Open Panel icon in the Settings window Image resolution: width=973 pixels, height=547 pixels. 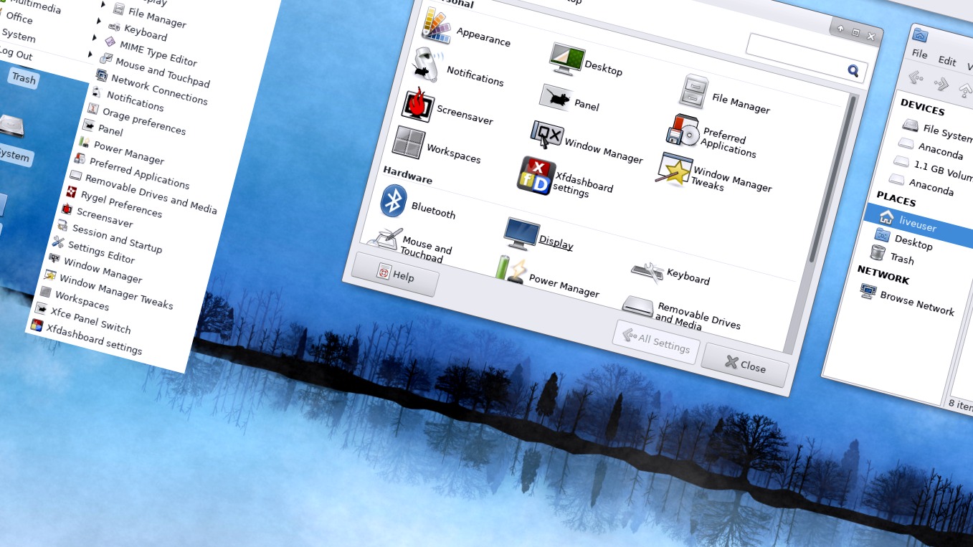click(x=556, y=96)
